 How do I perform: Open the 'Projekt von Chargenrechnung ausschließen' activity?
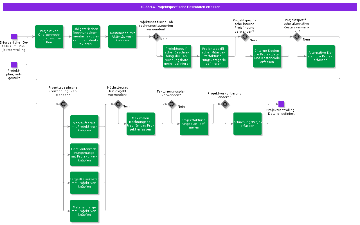click(x=49, y=37)
